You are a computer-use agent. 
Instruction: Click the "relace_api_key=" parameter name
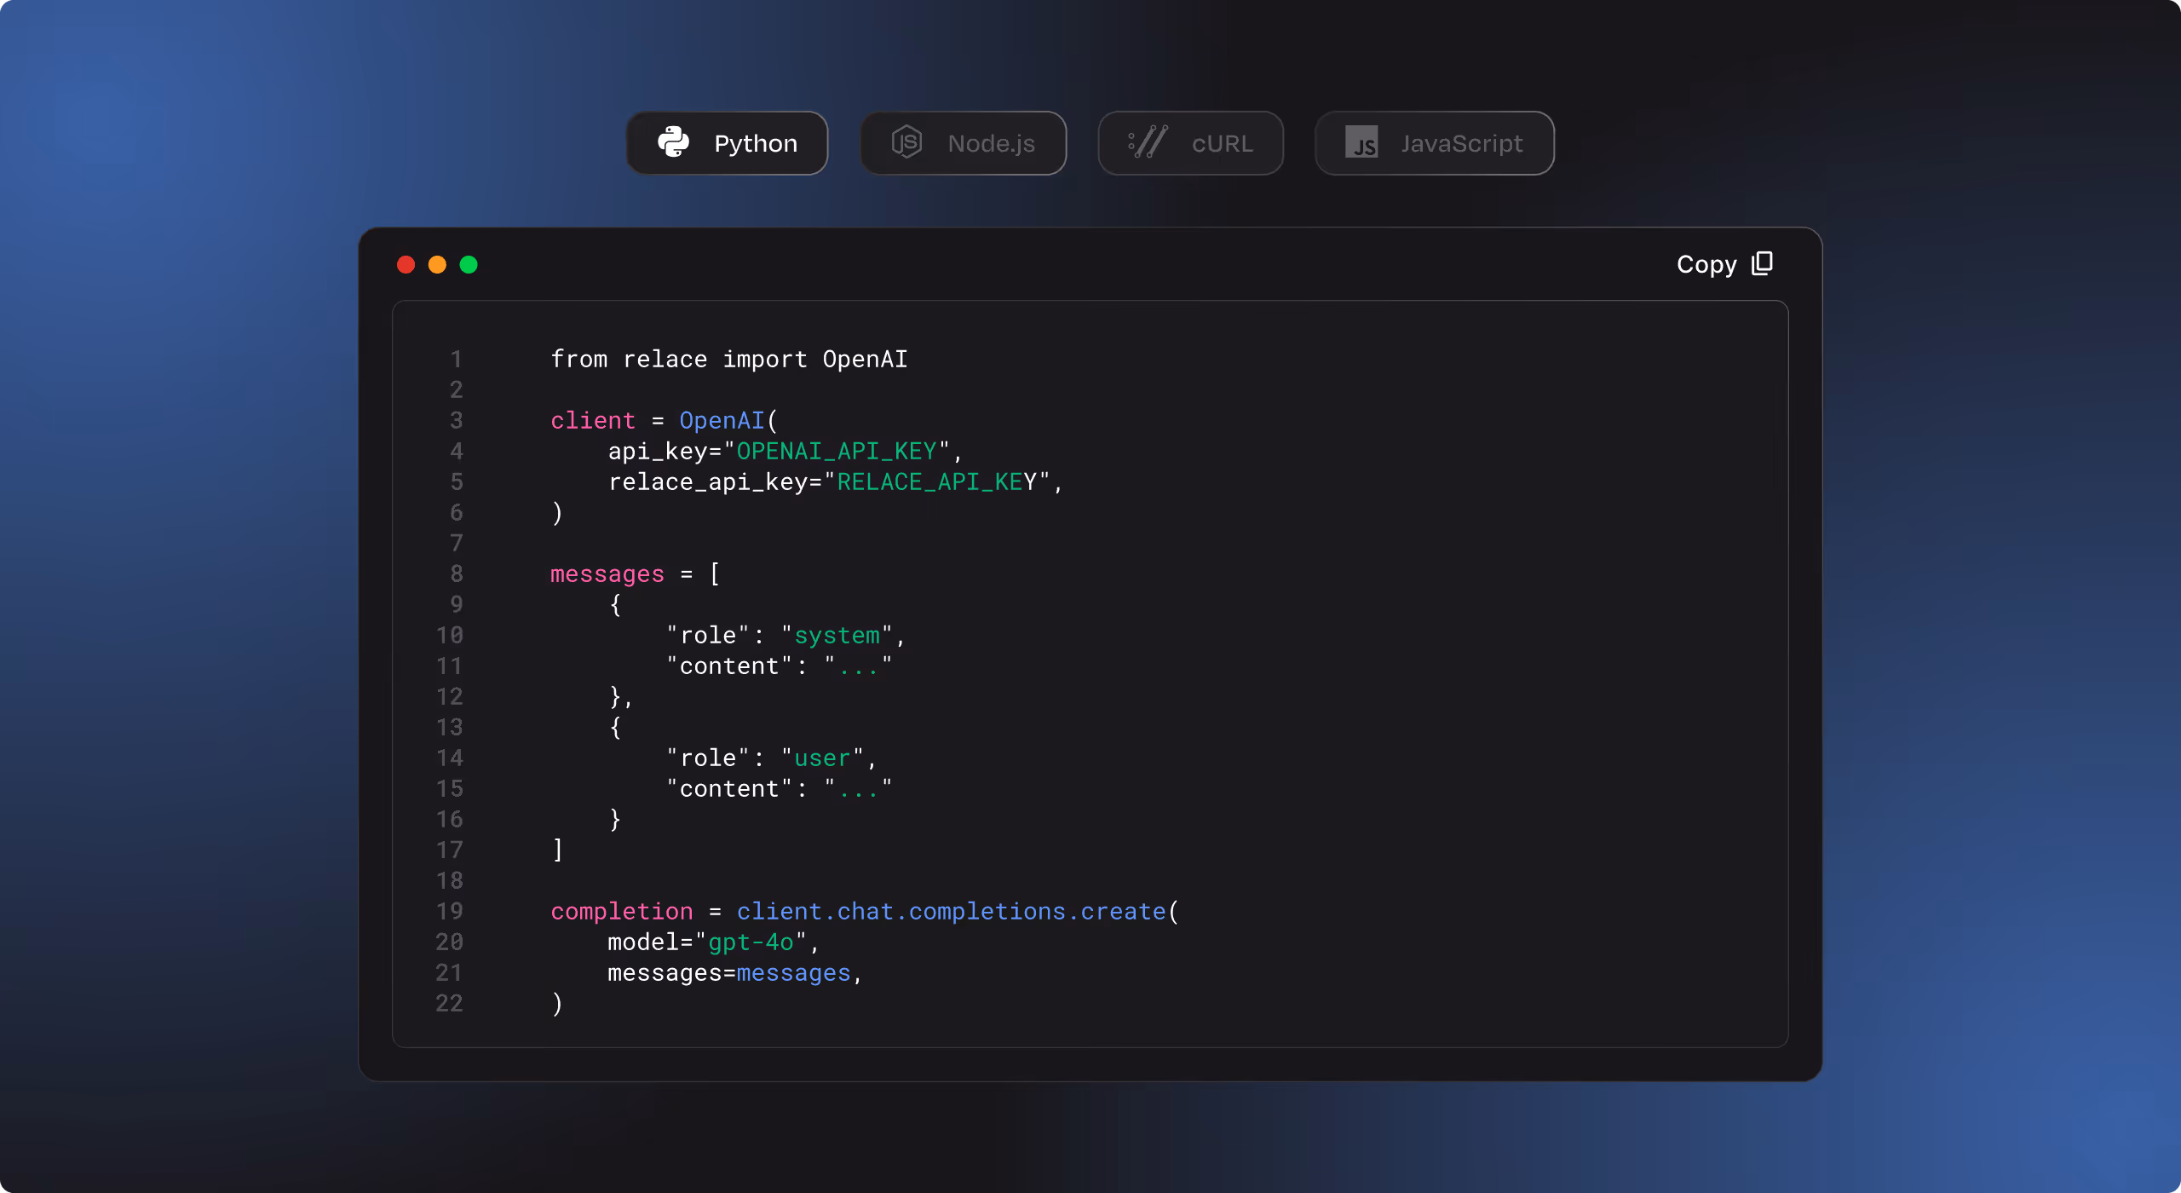(x=715, y=481)
